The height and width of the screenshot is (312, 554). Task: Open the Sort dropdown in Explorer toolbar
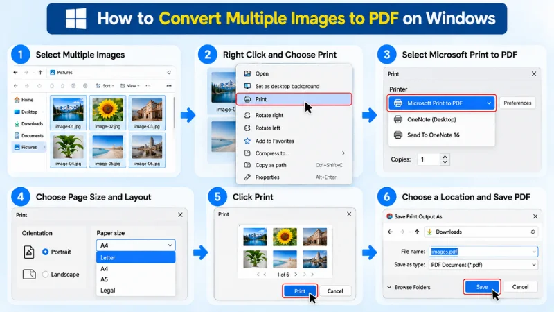coord(105,85)
